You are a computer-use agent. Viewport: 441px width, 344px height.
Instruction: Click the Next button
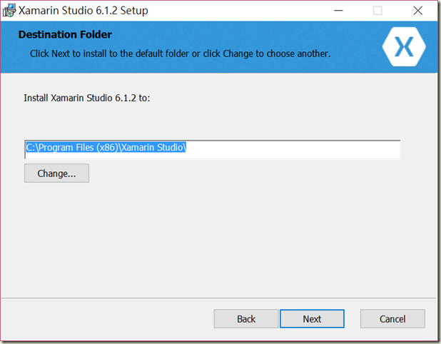[x=312, y=319]
